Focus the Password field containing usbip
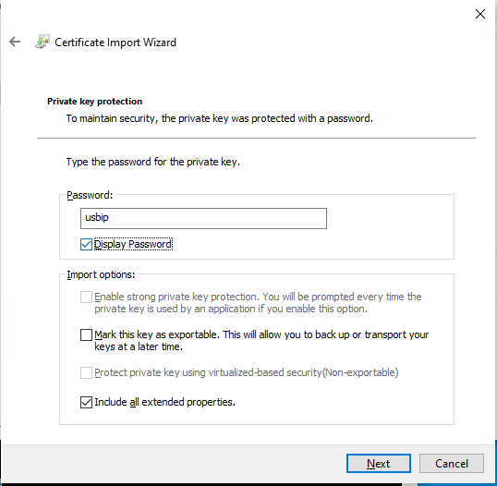Screen dimensions: 497x486 (203, 218)
